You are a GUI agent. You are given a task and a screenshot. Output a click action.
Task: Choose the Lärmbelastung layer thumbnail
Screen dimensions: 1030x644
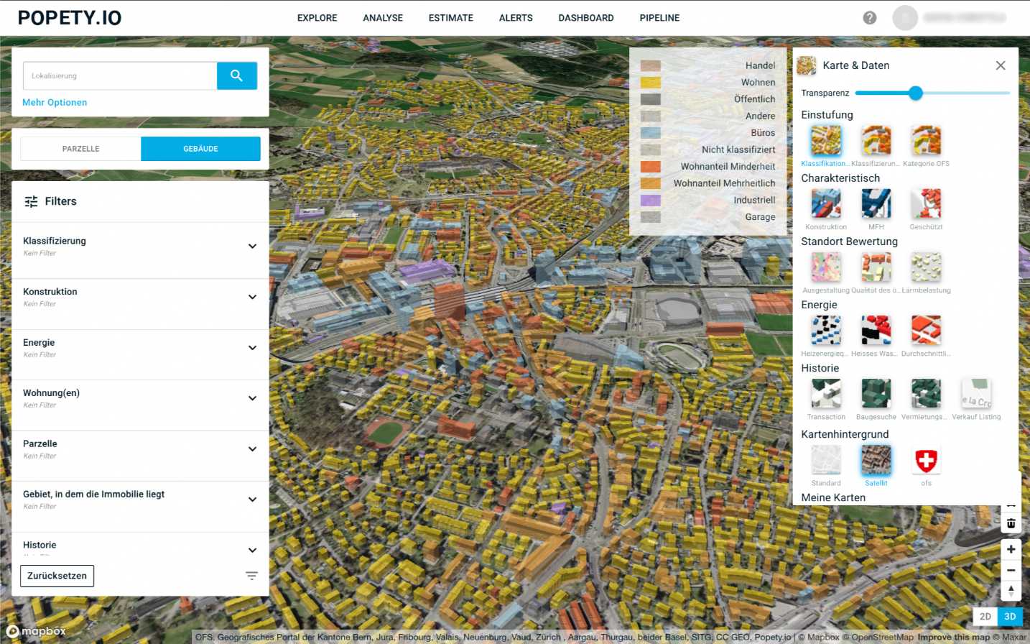(926, 267)
